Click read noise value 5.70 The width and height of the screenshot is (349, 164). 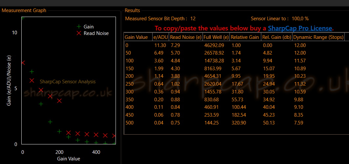tap(175, 53)
